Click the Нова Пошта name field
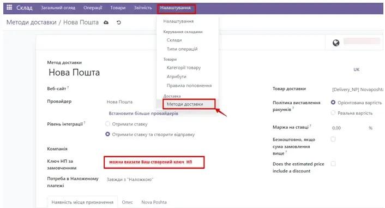The width and height of the screenshot is (385, 208). [x=74, y=73]
